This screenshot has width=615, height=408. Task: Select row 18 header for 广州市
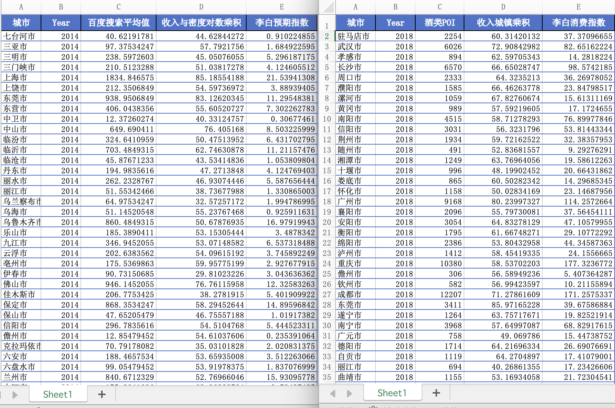tap(327, 202)
